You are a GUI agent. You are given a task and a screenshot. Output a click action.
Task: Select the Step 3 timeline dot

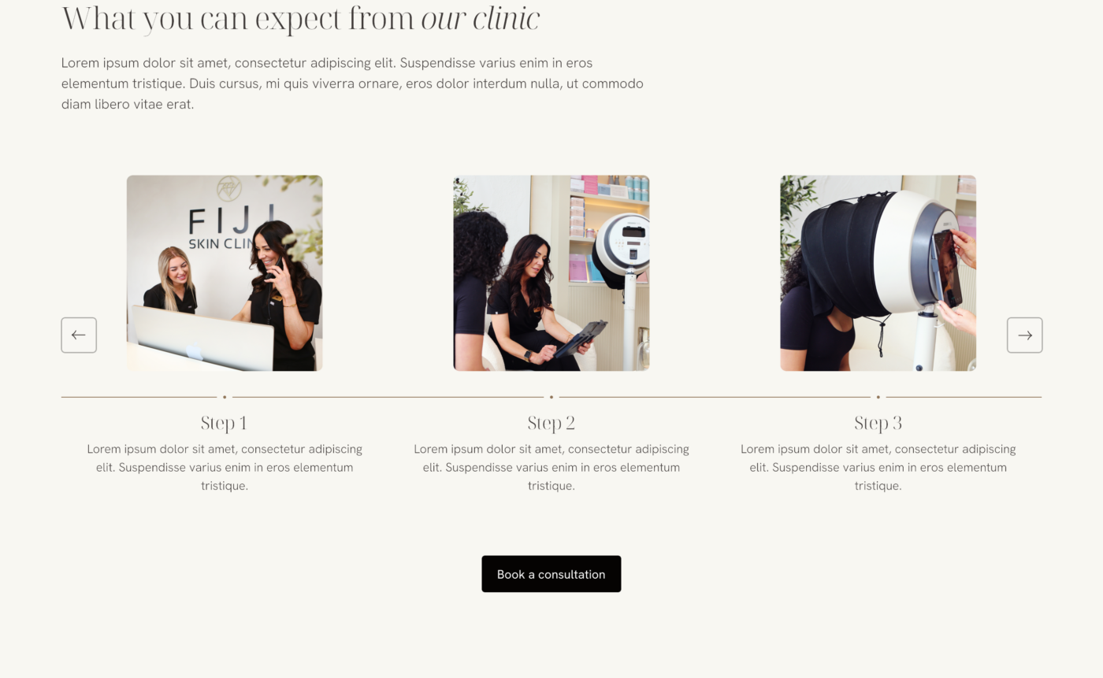[x=878, y=397]
